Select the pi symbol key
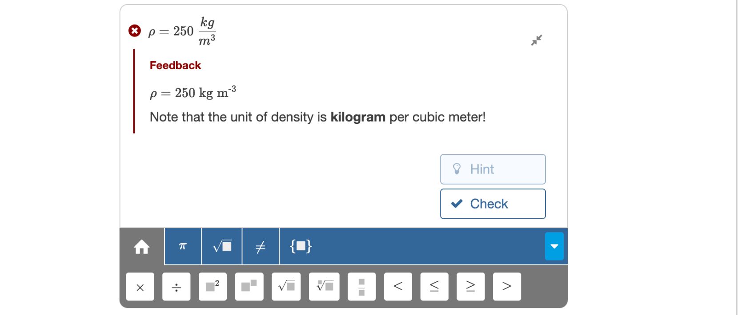Image resolution: width=738 pixels, height=315 pixels. (182, 247)
